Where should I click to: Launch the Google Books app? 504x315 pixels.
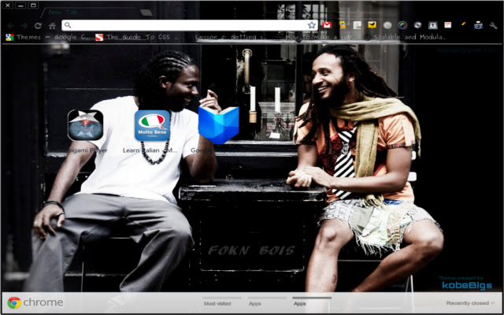[x=219, y=125]
